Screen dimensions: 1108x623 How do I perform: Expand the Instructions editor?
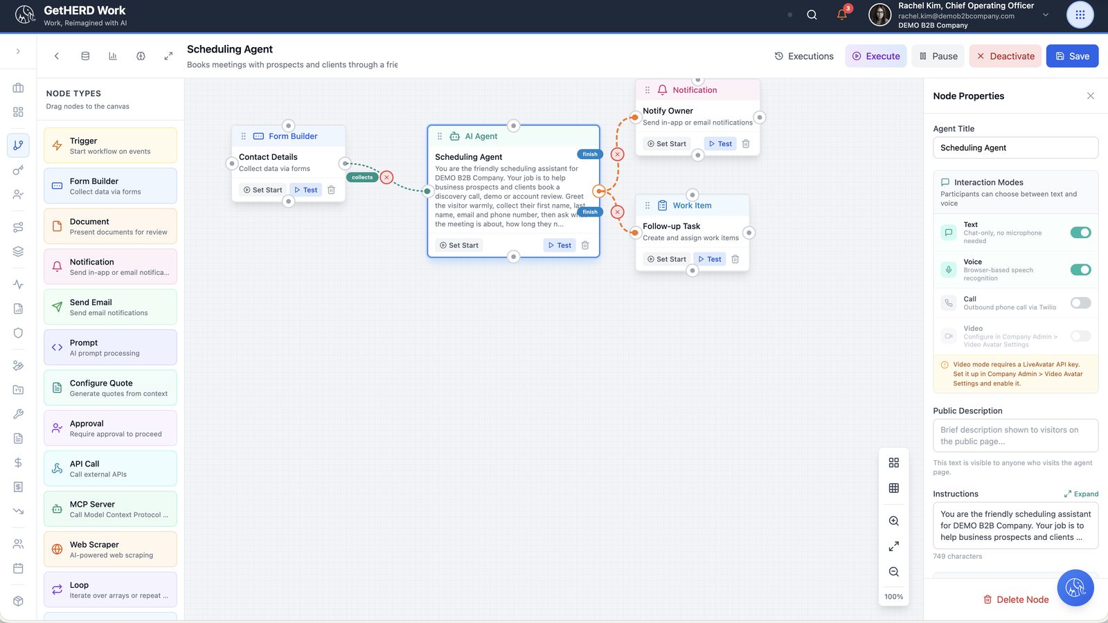click(x=1081, y=494)
